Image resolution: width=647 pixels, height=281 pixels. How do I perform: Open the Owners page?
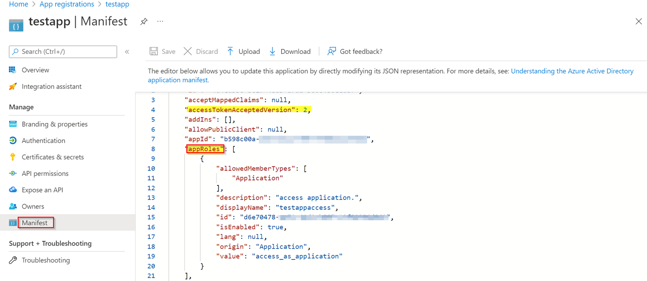click(33, 206)
